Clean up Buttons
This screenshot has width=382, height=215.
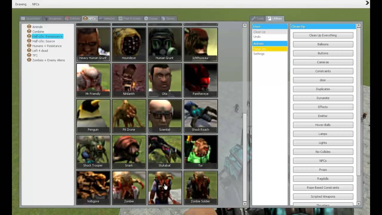pyautogui.click(x=323, y=53)
